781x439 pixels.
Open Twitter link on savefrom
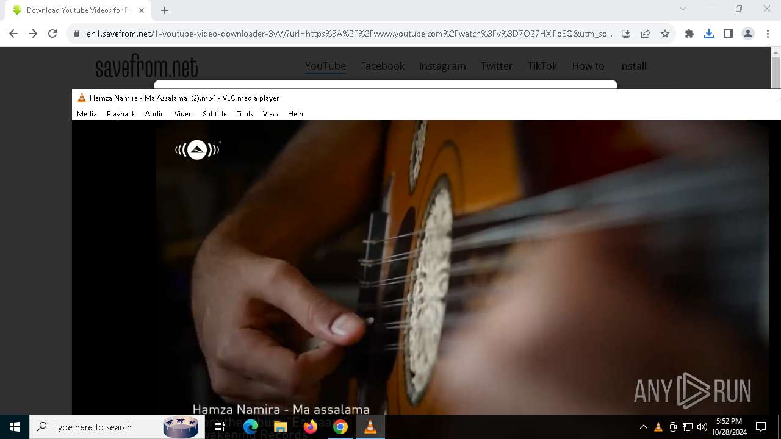tap(496, 66)
